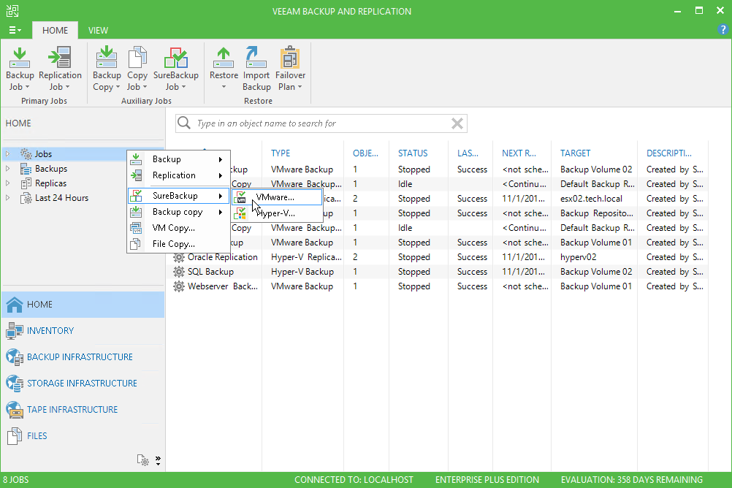Choose Backup copy in the context menu
This screenshot has height=488, width=732.
point(179,212)
